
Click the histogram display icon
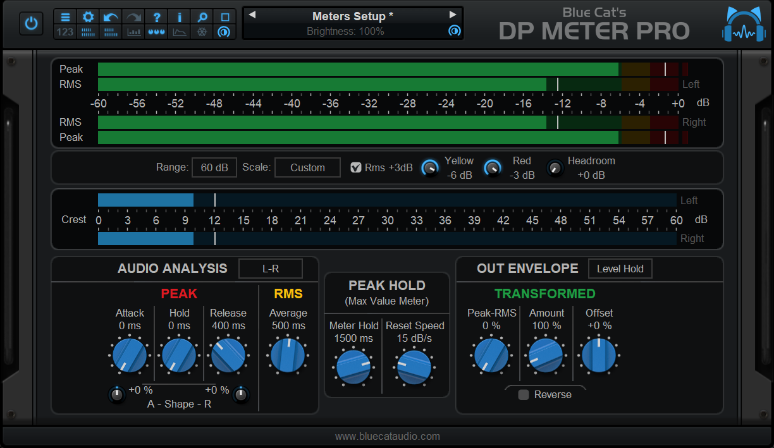[x=133, y=32]
